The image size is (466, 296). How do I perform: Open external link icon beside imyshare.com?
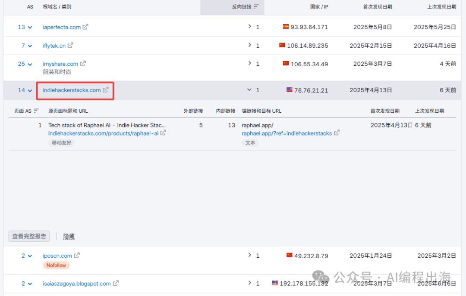pos(83,64)
